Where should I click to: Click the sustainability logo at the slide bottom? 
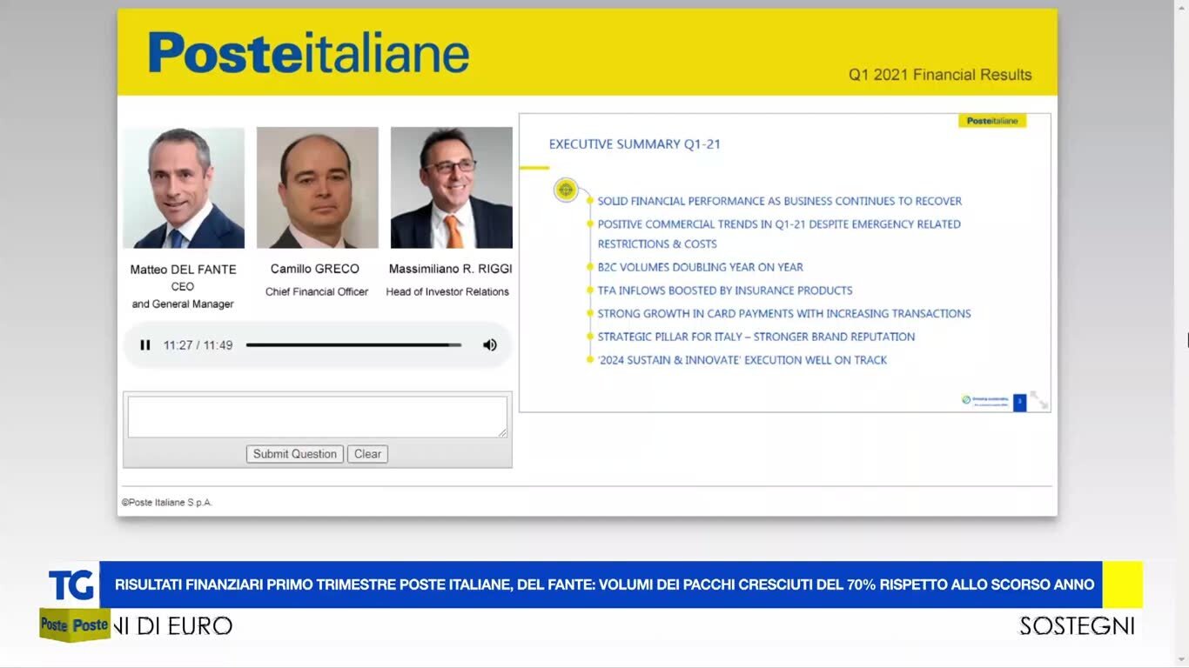pyautogui.click(x=984, y=400)
